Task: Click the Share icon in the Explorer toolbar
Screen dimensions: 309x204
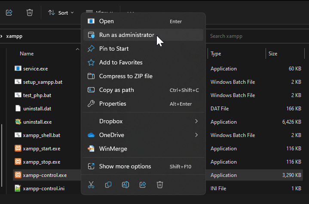Action: pyautogui.click(x=9, y=13)
